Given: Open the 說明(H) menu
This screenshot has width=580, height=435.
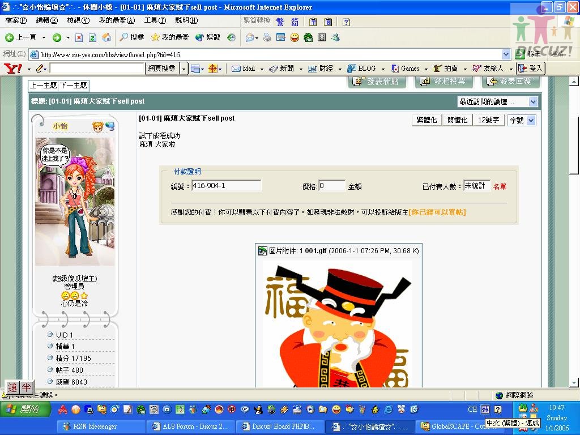Looking at the screenshot, I should pyautogui.click(x=186, y=20).
